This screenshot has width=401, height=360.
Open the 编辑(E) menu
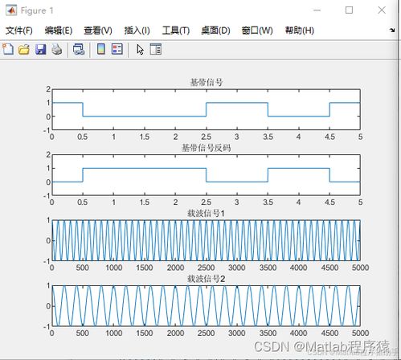click(x=59, y=31)
